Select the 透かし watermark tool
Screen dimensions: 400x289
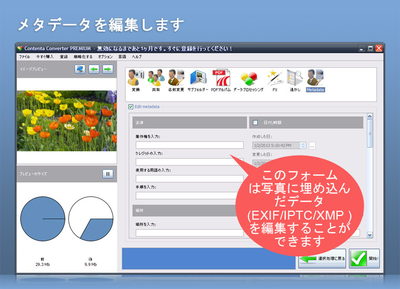(295, 80)
